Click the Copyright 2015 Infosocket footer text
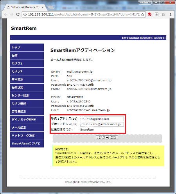The image size is (176, 194). click(88, 182)
